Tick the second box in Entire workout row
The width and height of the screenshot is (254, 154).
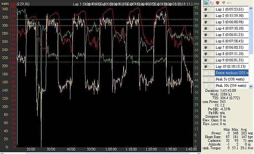coord(212,73)
